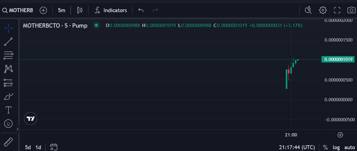Open symbol search for MOTHERB

18,10
